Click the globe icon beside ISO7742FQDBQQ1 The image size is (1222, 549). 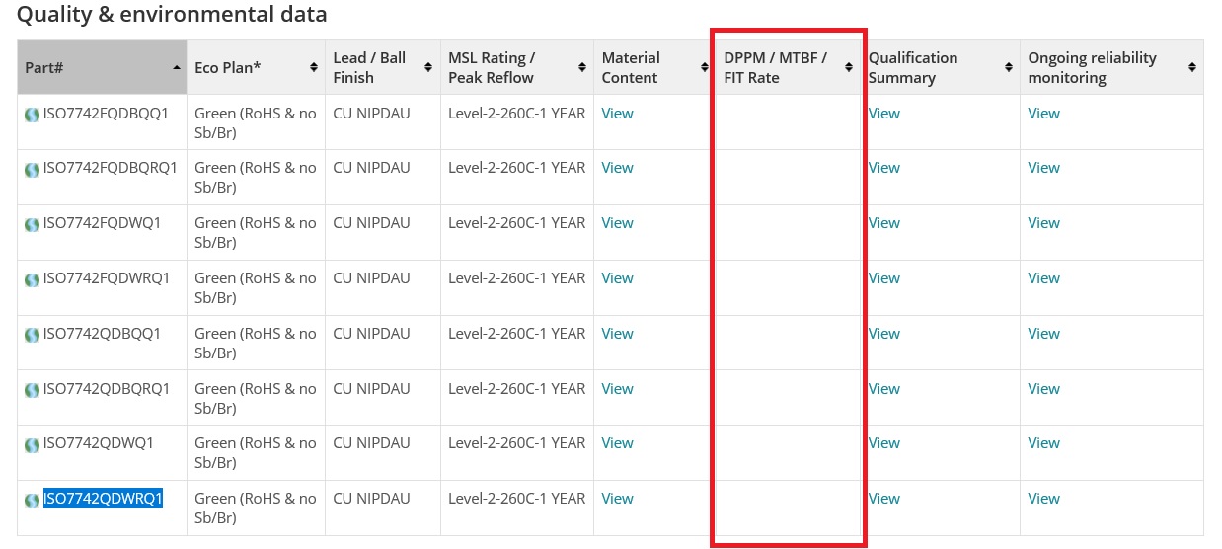(33, 115)
